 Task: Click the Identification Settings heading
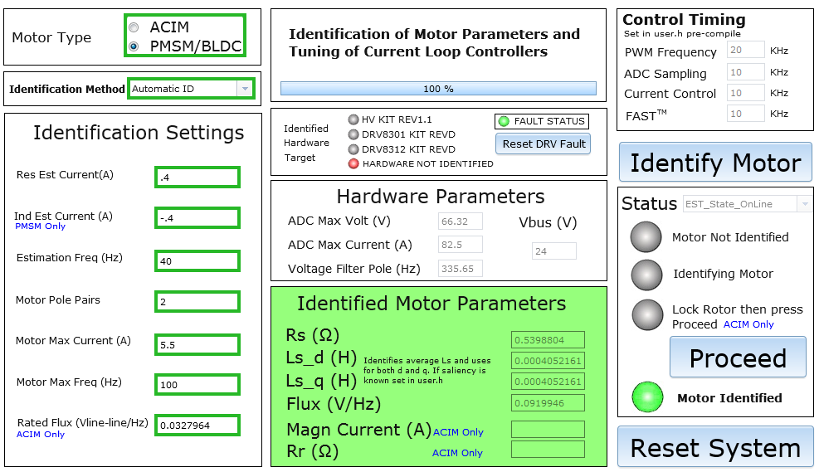point(139,133)
